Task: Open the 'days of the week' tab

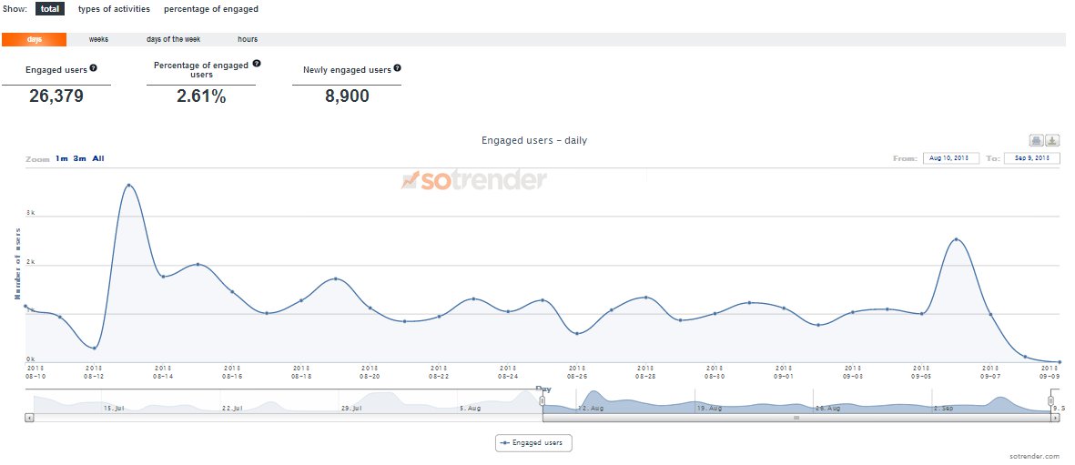Action: coord(173,39)
